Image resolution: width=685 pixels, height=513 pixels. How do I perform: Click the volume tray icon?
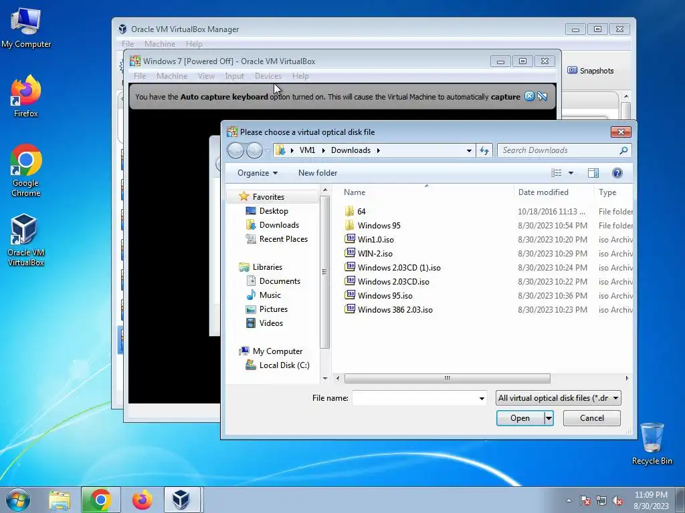tap(617, 501)
